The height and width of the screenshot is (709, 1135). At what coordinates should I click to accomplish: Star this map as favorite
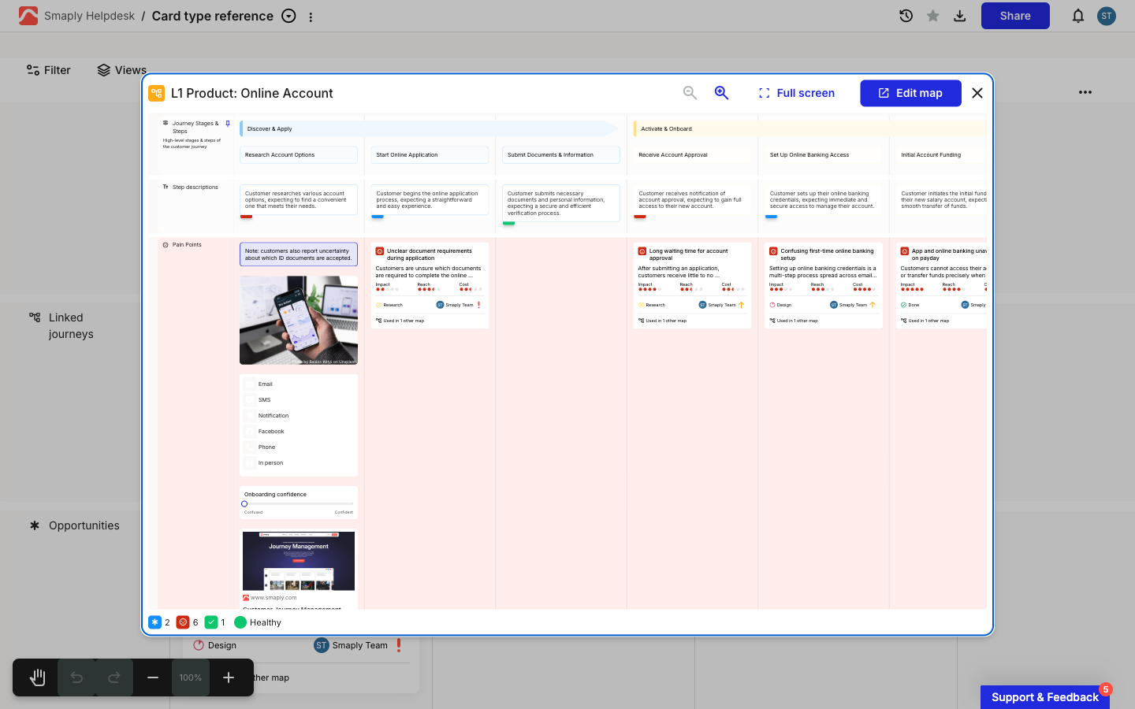point(933,16)
